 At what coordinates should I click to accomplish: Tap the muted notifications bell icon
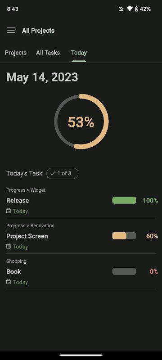click(x=121, y=9)
